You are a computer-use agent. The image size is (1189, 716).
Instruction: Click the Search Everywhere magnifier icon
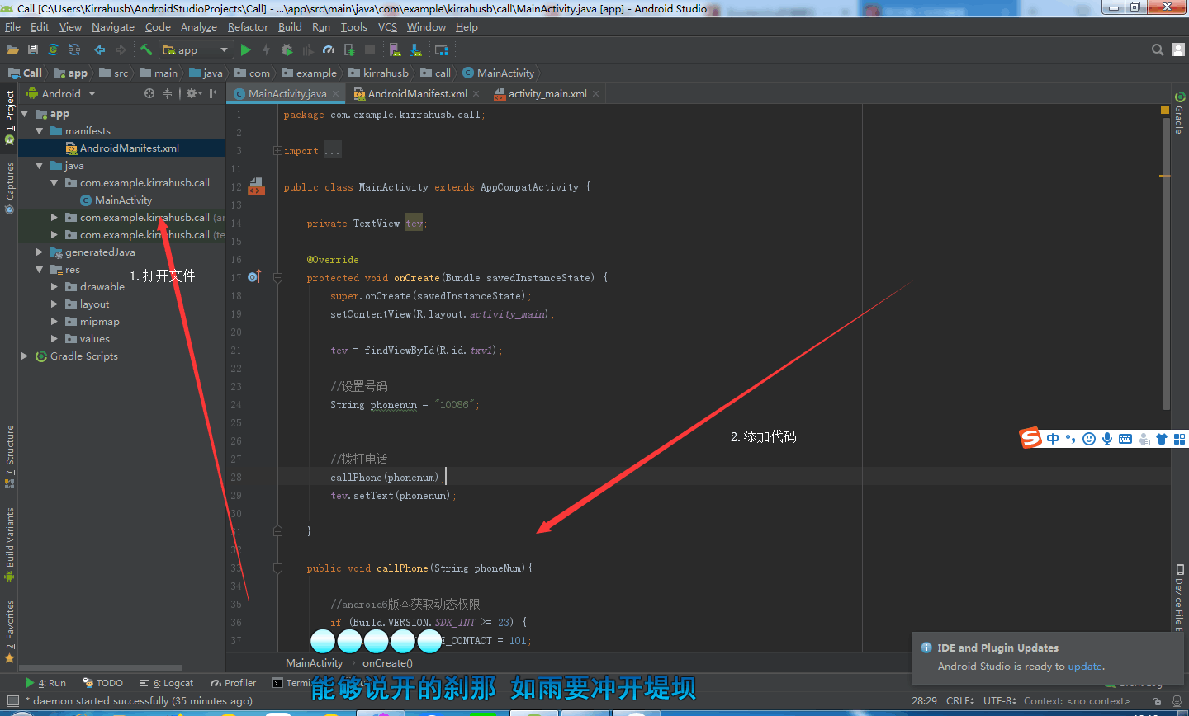pyautogui.click(x=1158, y=50)
